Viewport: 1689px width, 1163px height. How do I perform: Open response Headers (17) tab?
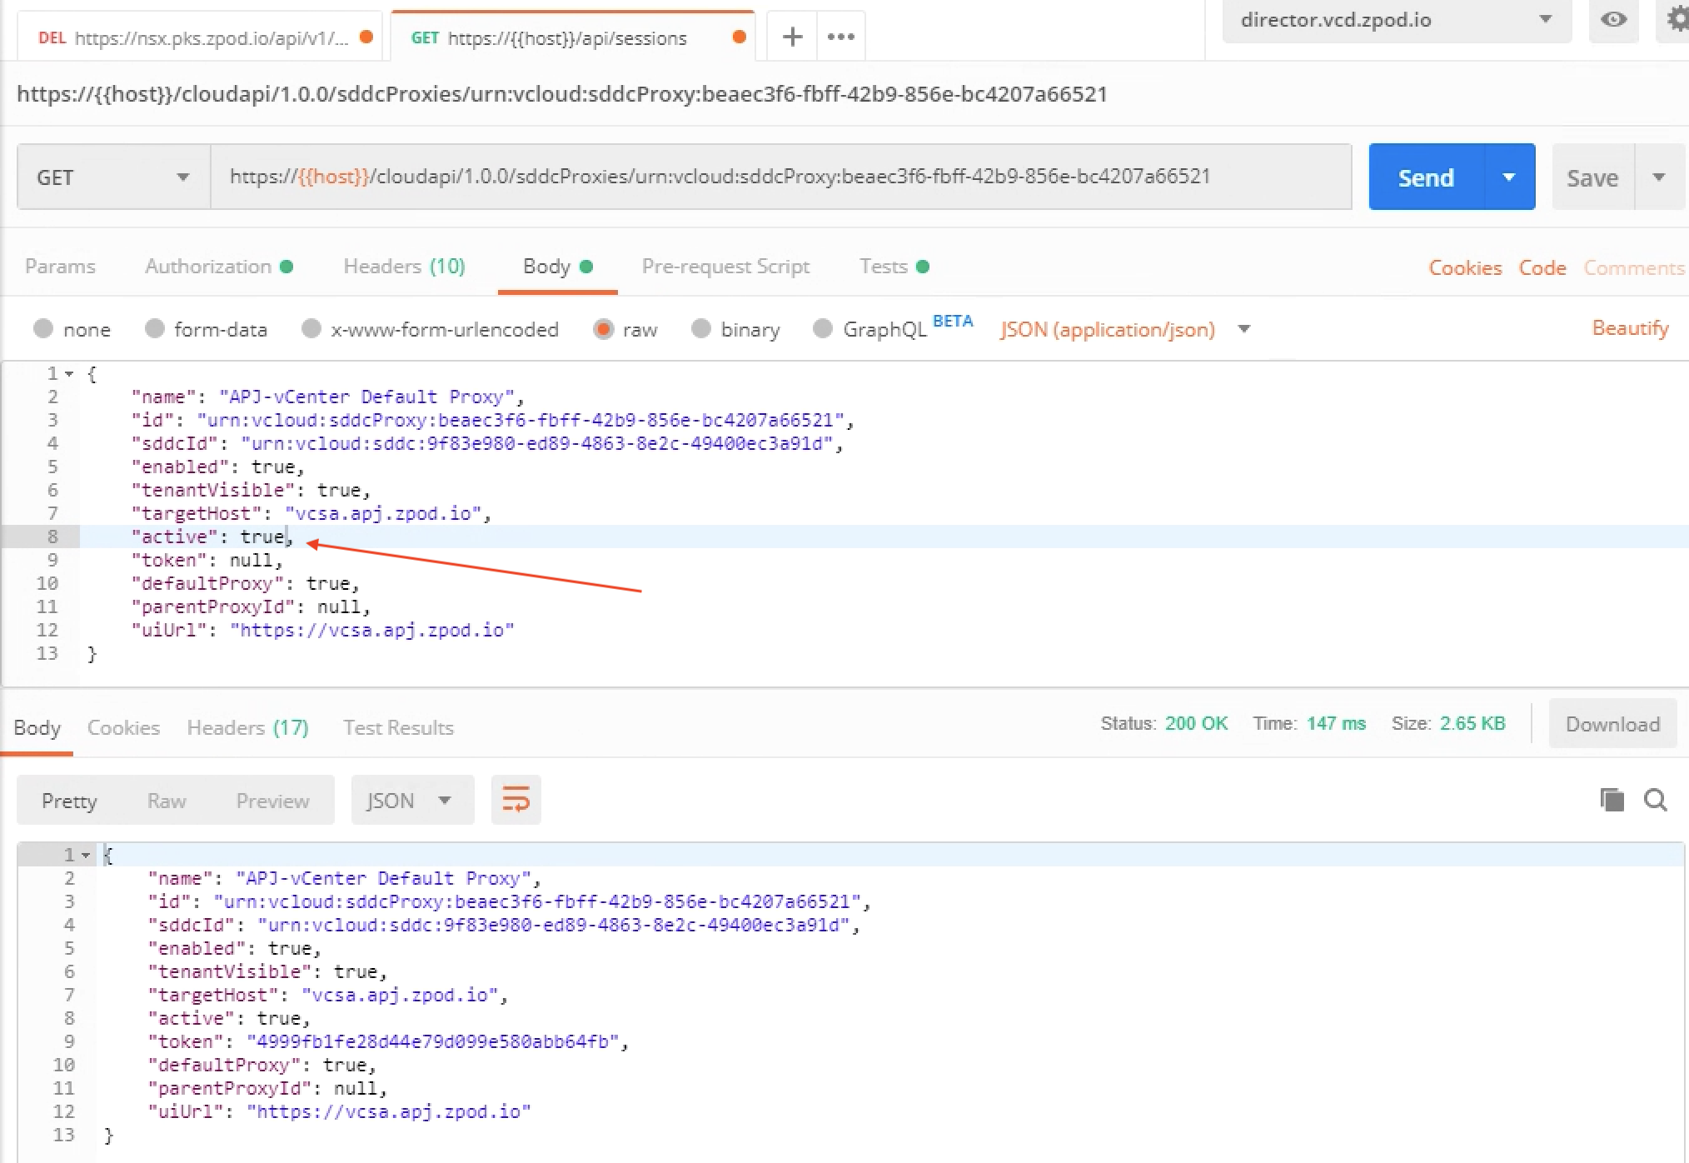coord(247,728)
